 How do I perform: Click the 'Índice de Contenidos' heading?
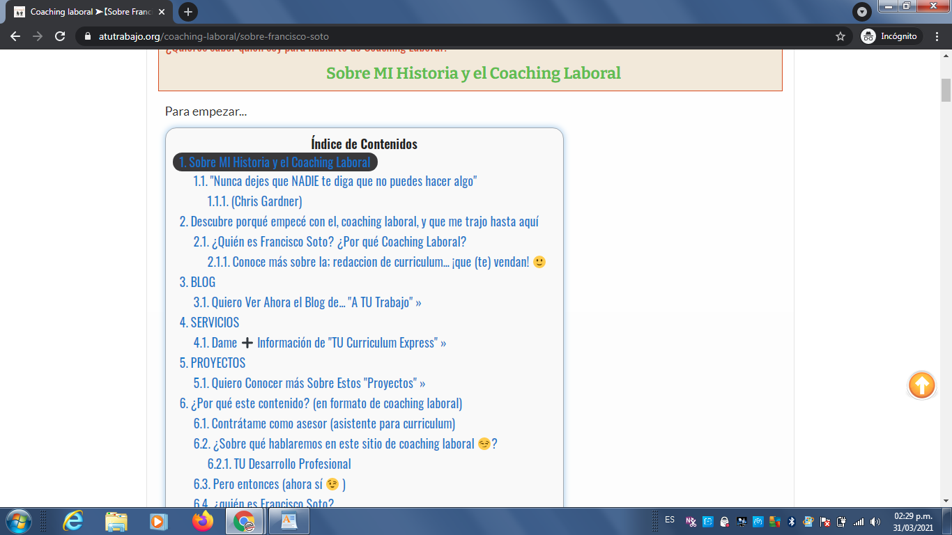coord(364,144)
